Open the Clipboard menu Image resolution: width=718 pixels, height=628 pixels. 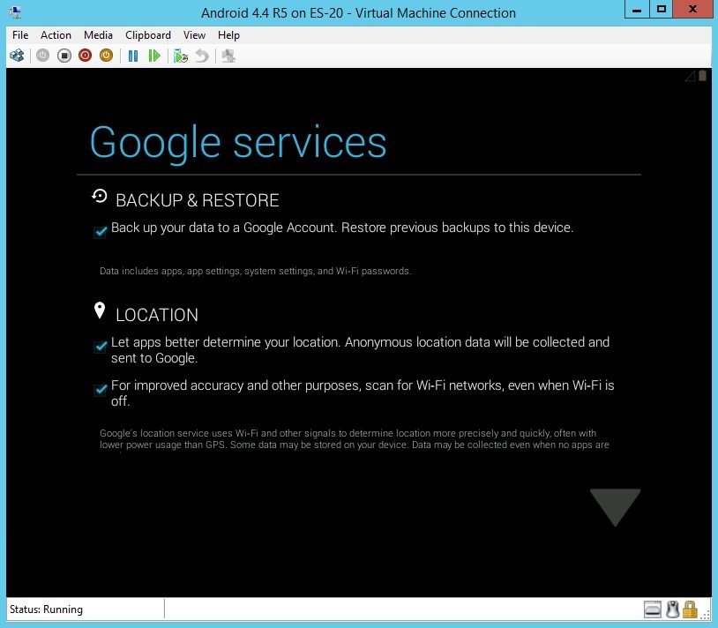148,35
